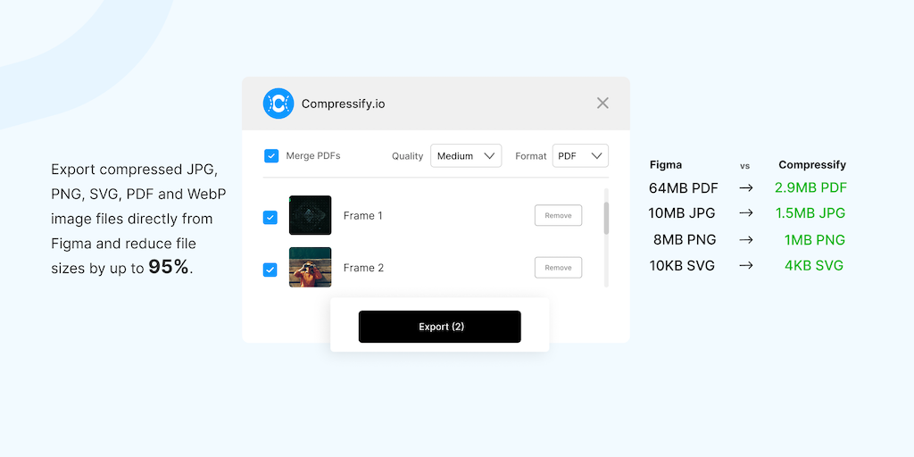This screenshot has width=914, height=457.
Task: Click the Frame 2 label text
Action: (363, 268)
